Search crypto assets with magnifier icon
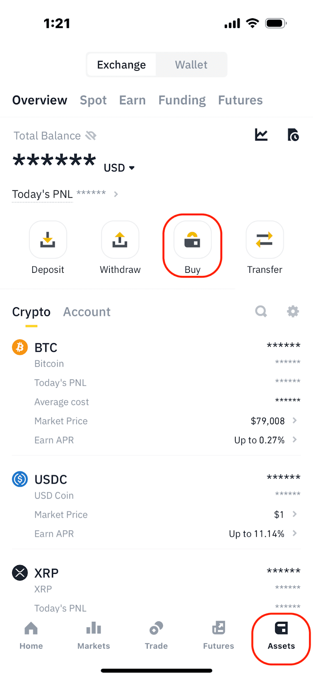Viewport: 313px width, 679px height. tap(261, 311)
